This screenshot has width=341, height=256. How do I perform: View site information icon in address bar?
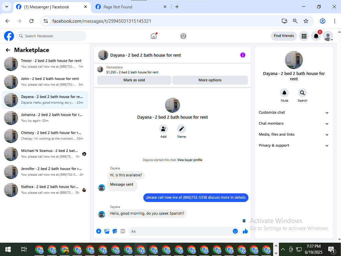click(x=46, y=21)
